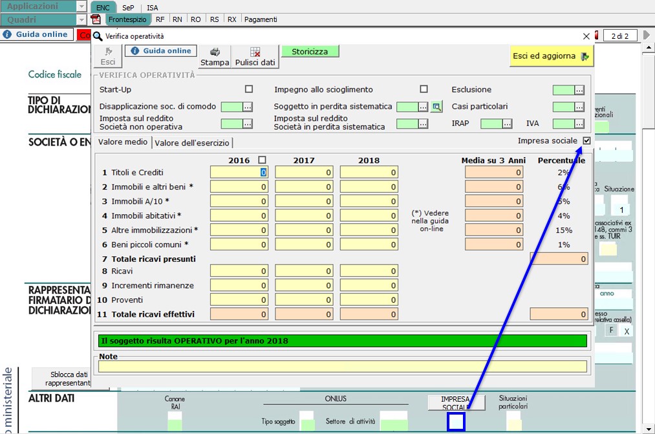Click the IMPRESA SOCIALE button in the background form
This screenshot has width=655, height=434.
pyautogui.click(x=456, y=403)
